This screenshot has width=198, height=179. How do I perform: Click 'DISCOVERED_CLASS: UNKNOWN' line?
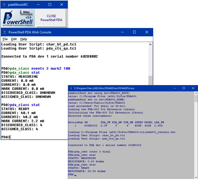click(x=28, y=93)
